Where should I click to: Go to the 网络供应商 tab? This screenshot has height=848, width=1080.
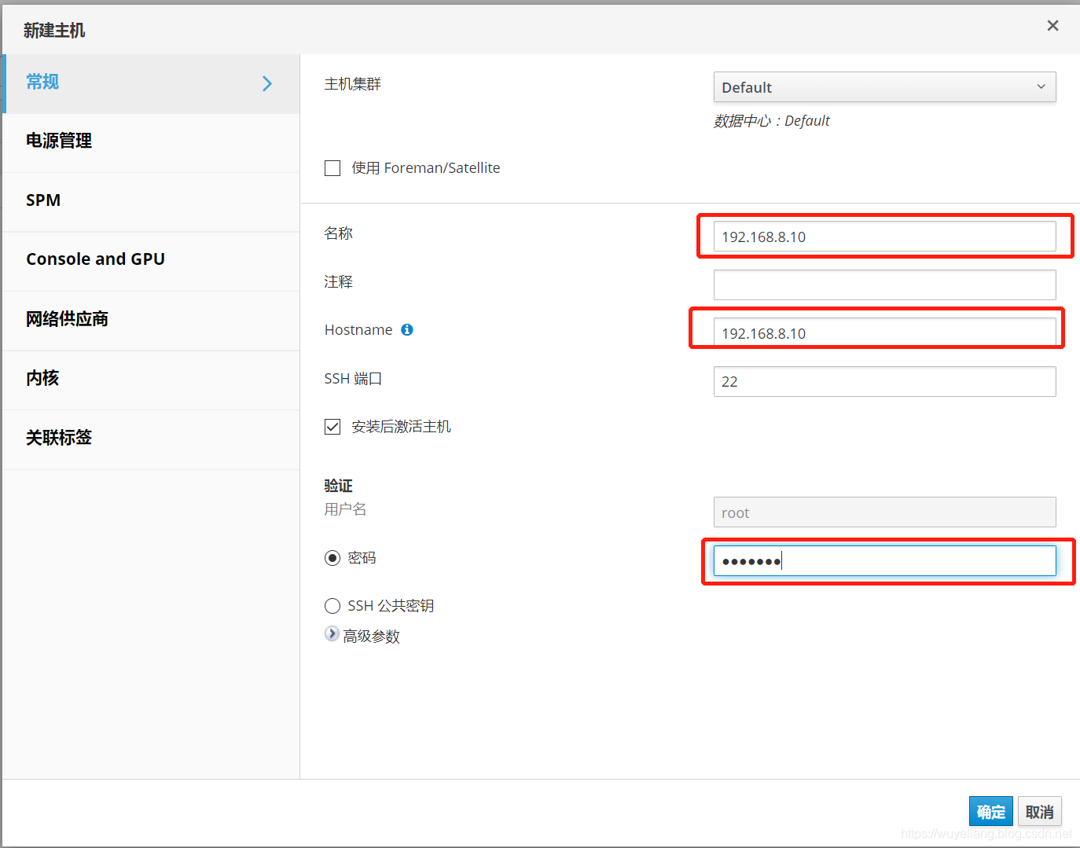click(x=151, y=320)
